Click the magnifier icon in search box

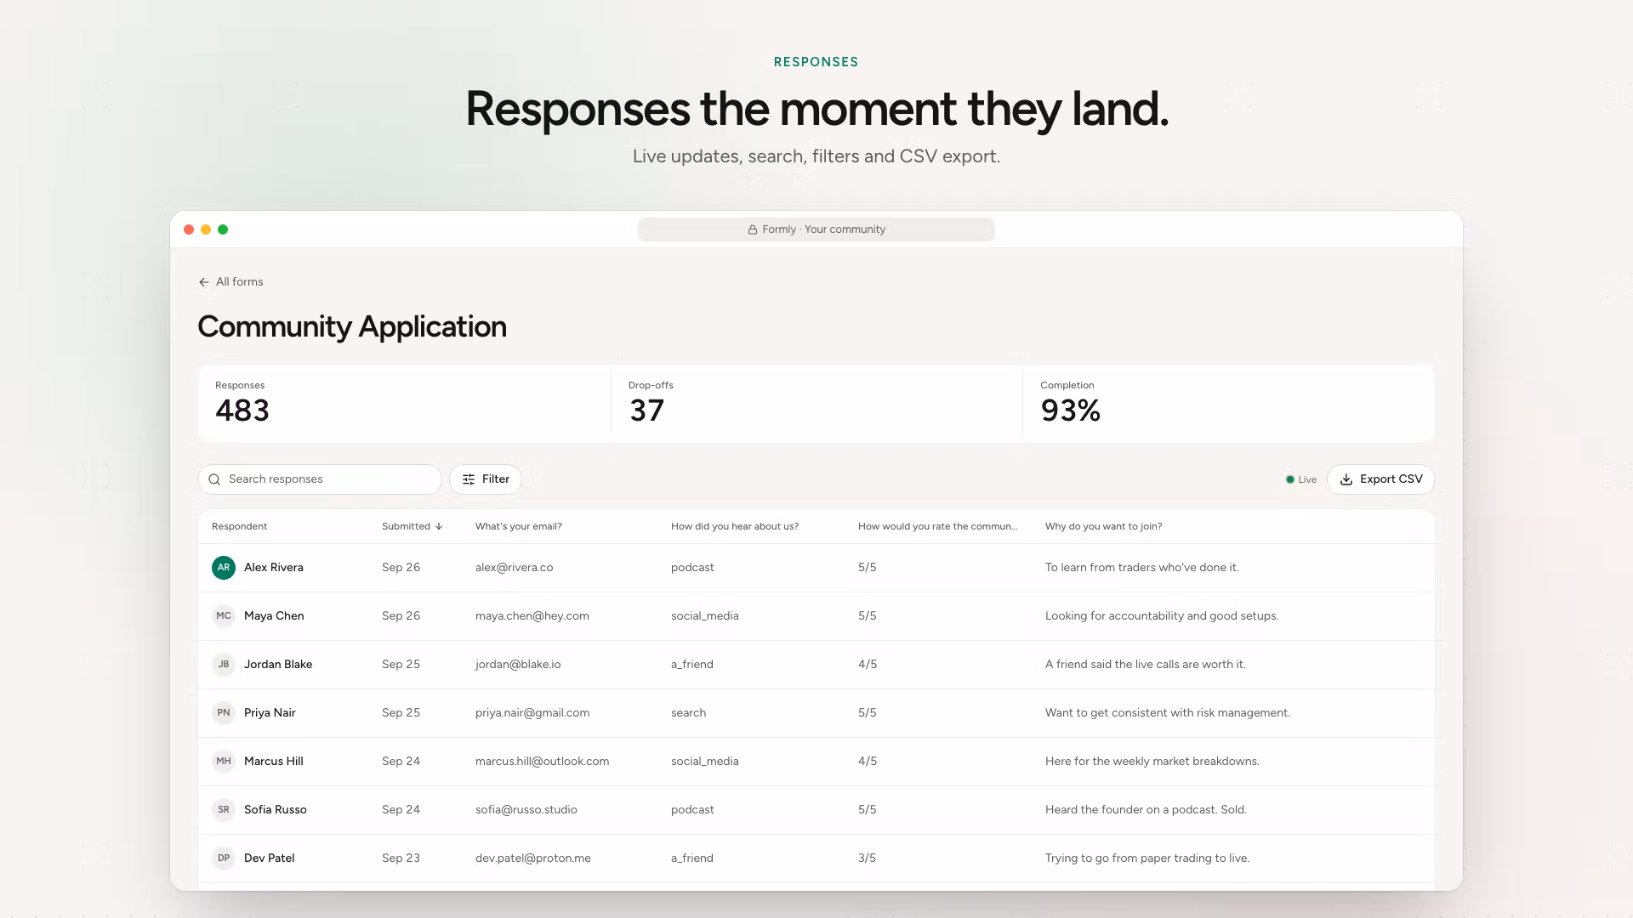[x=214, y=479]
